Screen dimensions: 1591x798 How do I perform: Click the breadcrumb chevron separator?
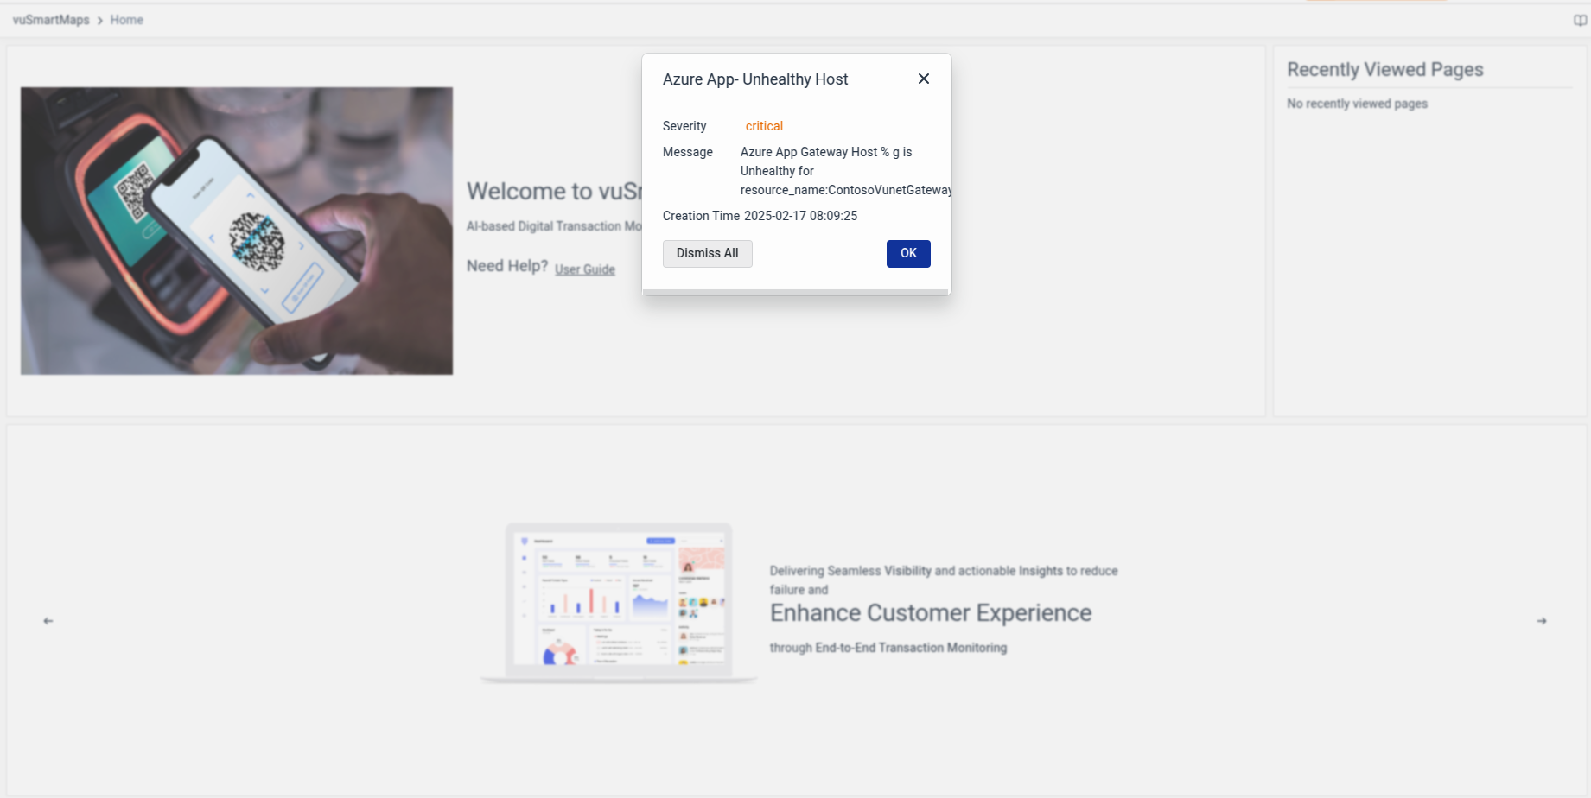tap(100, 21)
